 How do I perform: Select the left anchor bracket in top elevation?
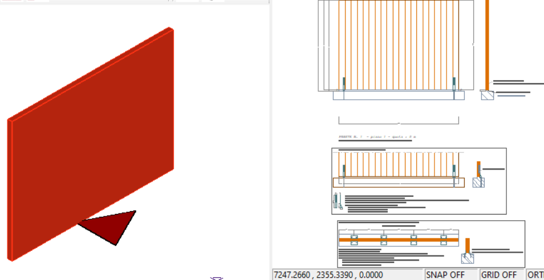click(344, 83)
